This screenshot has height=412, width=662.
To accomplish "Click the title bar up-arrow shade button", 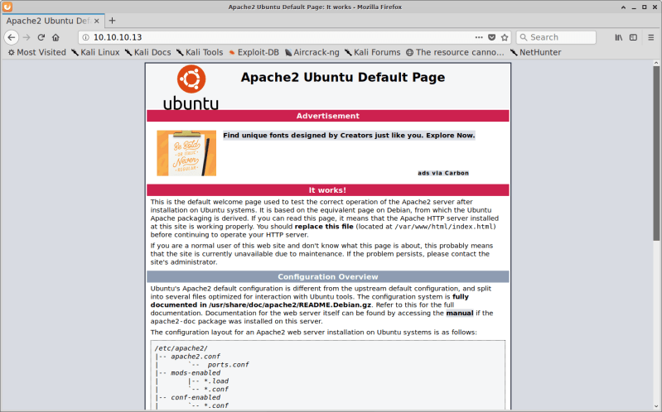I will [x=623, y=7].
